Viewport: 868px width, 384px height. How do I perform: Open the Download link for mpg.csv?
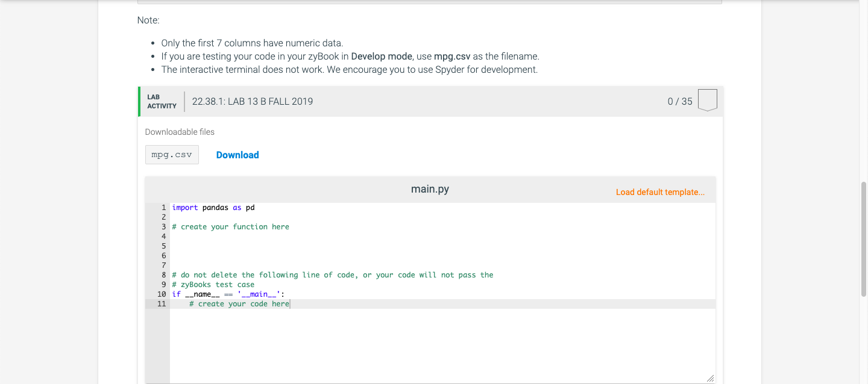(x=237, y=155)
